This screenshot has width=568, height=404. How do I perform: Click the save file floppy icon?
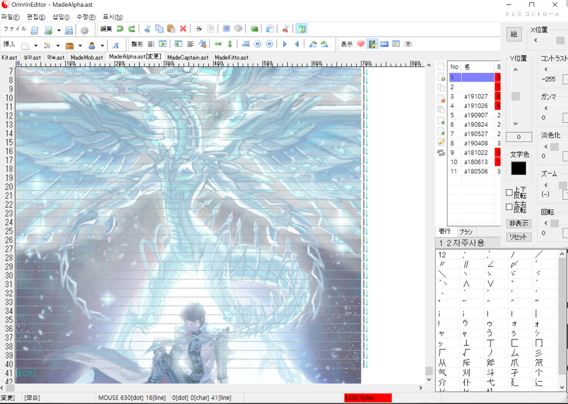pos(69,30)
